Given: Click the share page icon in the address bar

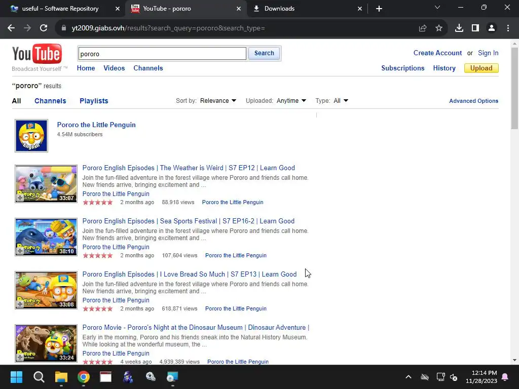Looking at the screenshot, I should (423, 28).
